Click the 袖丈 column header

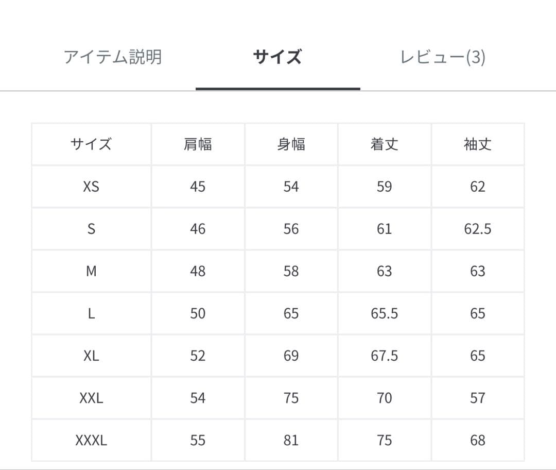[x=478, y=144]
